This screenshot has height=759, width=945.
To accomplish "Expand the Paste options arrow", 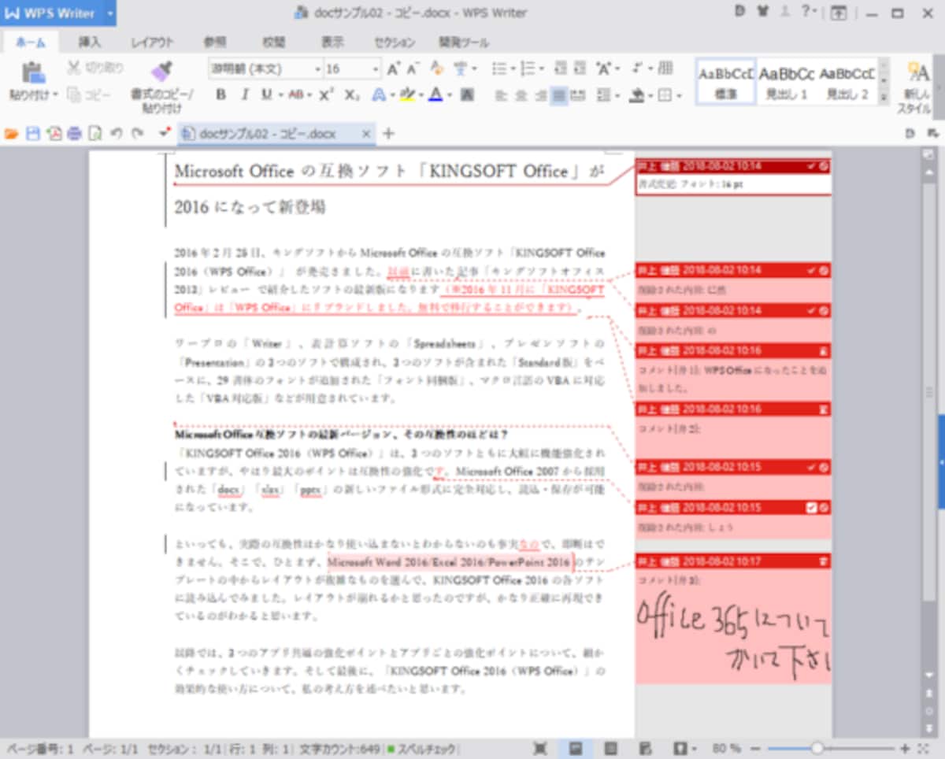I will 54,94.
